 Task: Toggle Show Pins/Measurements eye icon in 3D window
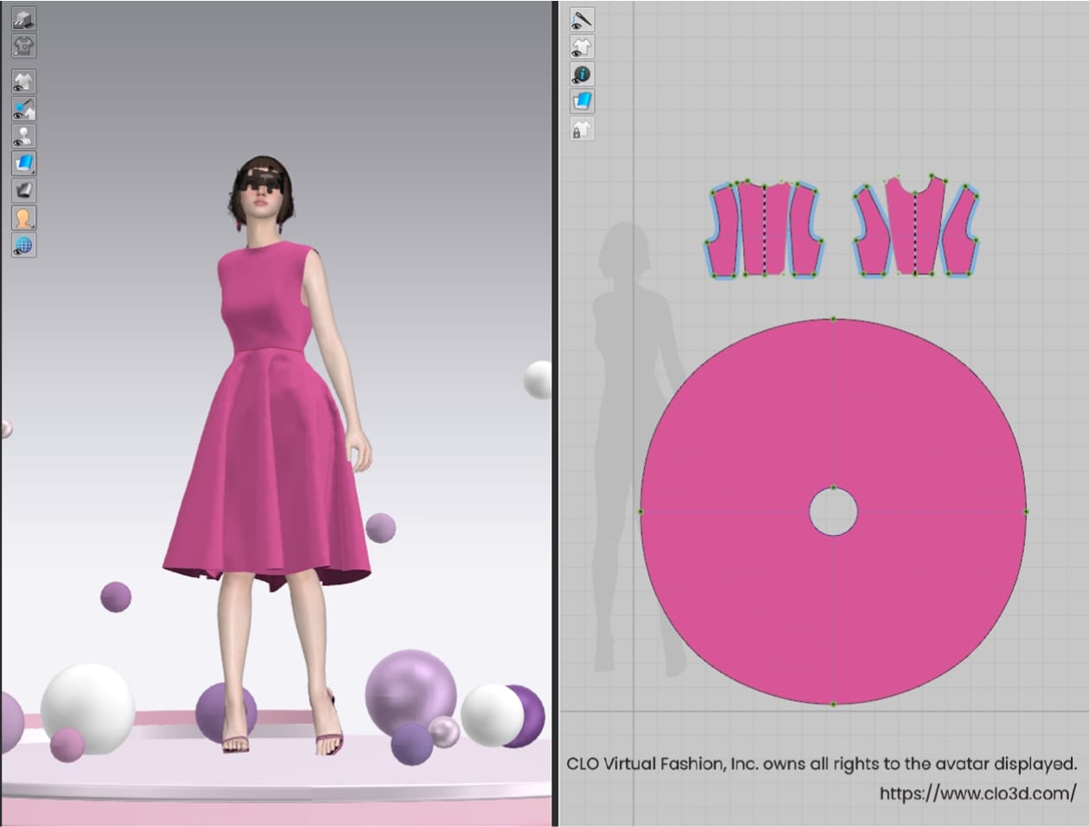[x=23, y=109]
